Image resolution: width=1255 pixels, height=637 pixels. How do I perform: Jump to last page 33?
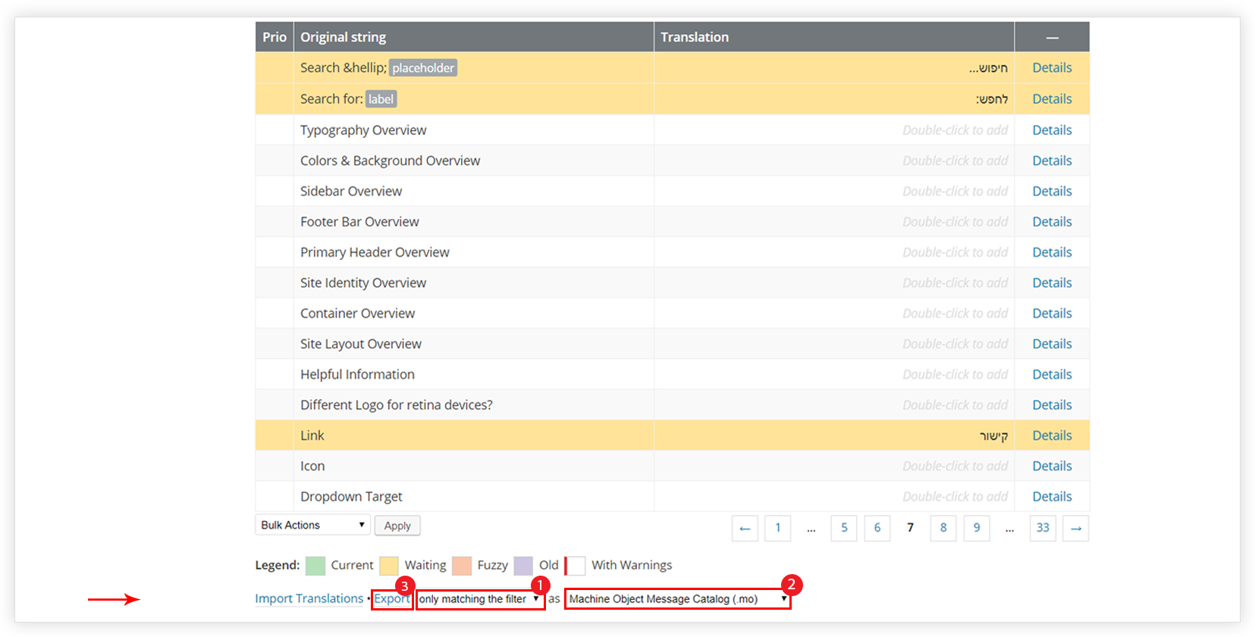pos(1043,528)
